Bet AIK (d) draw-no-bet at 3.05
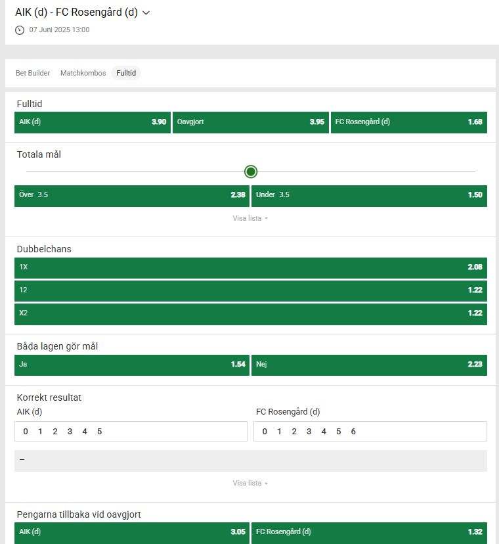Viewport: 499px width, 544px height. [x=132, y=532]
